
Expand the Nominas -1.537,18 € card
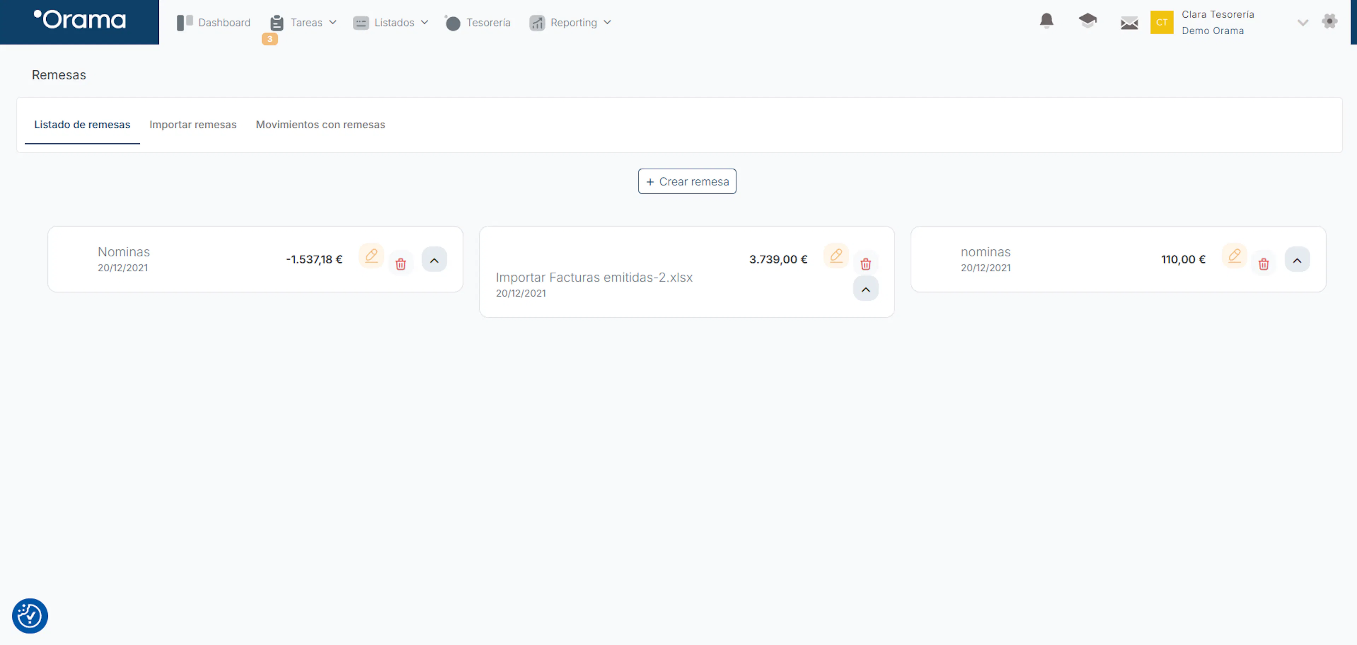click(x=434, y=259)
